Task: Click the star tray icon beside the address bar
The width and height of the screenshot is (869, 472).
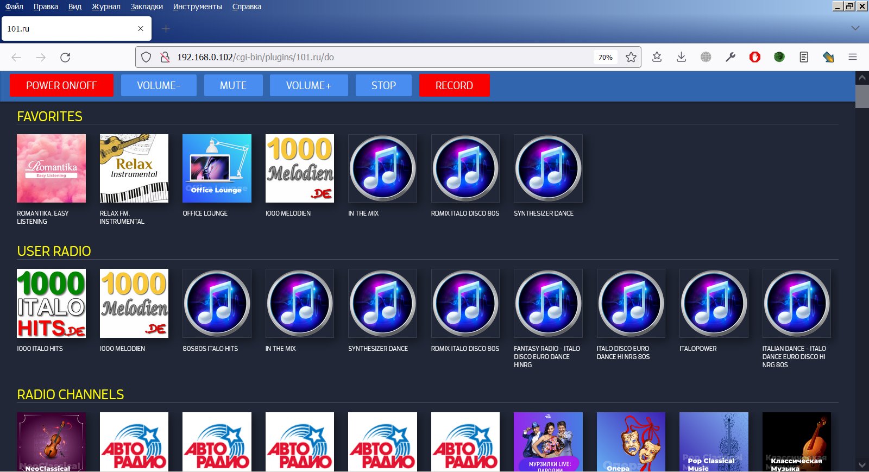Action: pos(657,57)
